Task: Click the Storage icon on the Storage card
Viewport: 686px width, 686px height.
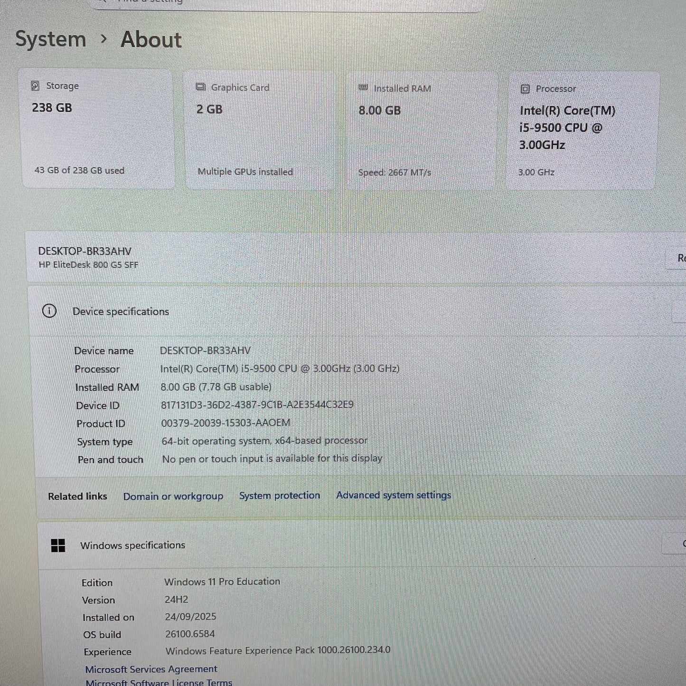Action: tap(36, 86)
